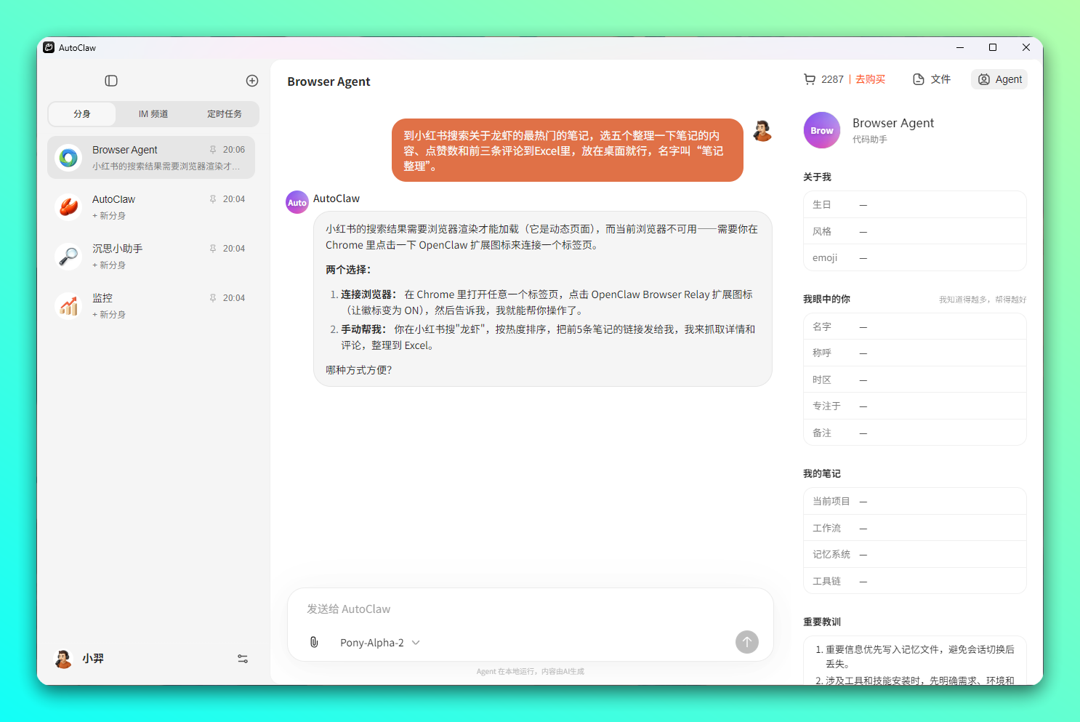Close the AutoClaw window
Screen dimensions: 1080x722
click(1026, 48)
